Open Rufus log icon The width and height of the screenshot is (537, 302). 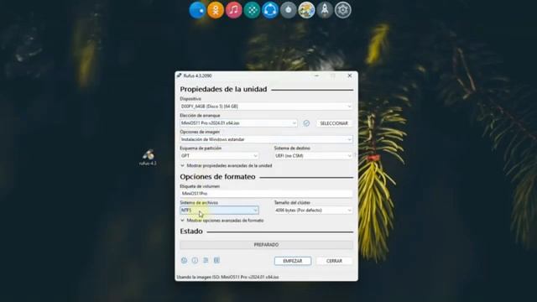216,261
